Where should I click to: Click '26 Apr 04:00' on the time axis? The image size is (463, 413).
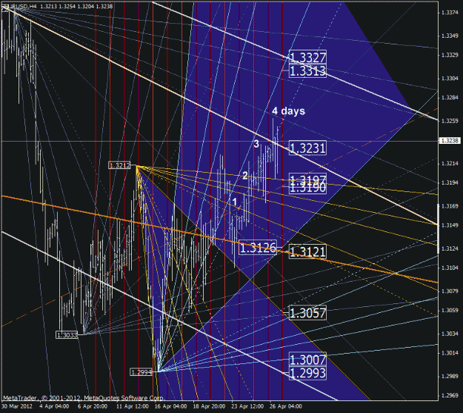point(286,406)
